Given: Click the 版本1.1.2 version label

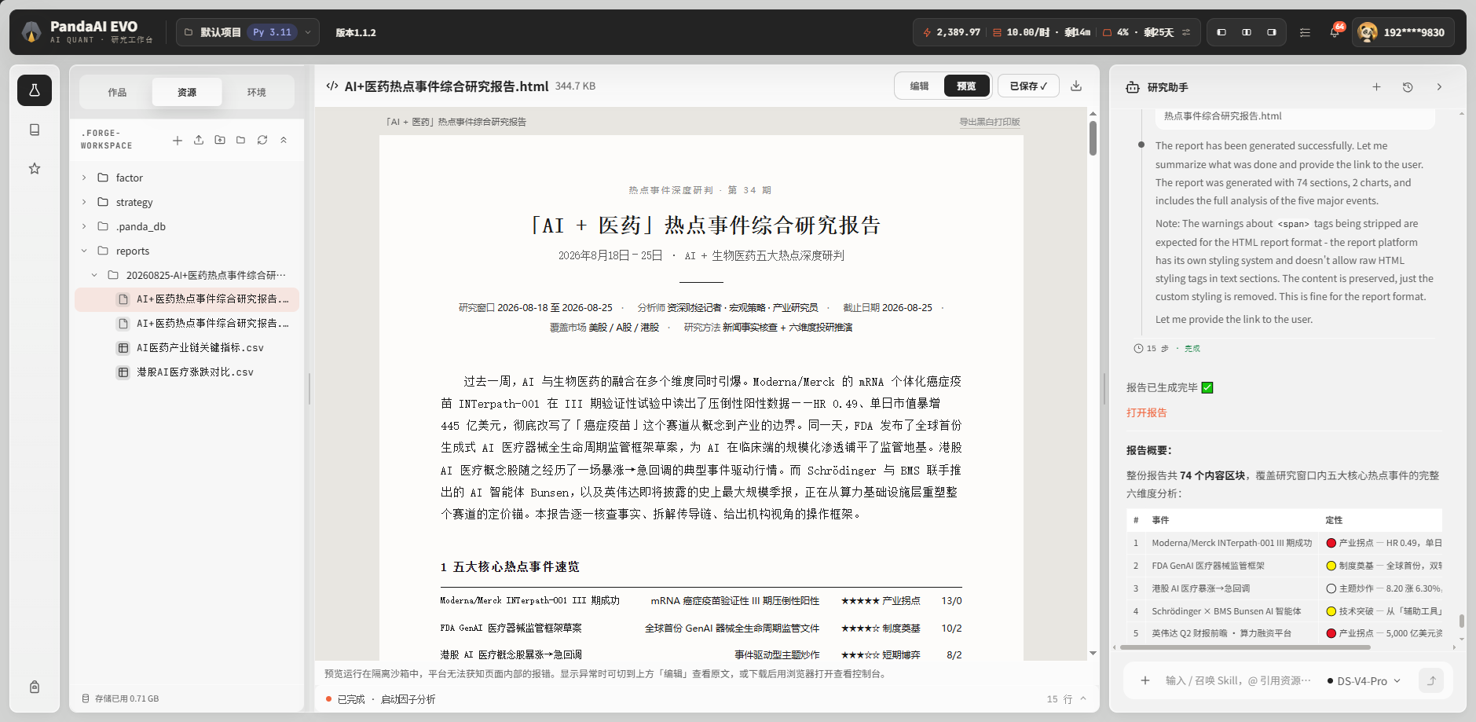Looking at the screenshot, I should pos(356,32).
